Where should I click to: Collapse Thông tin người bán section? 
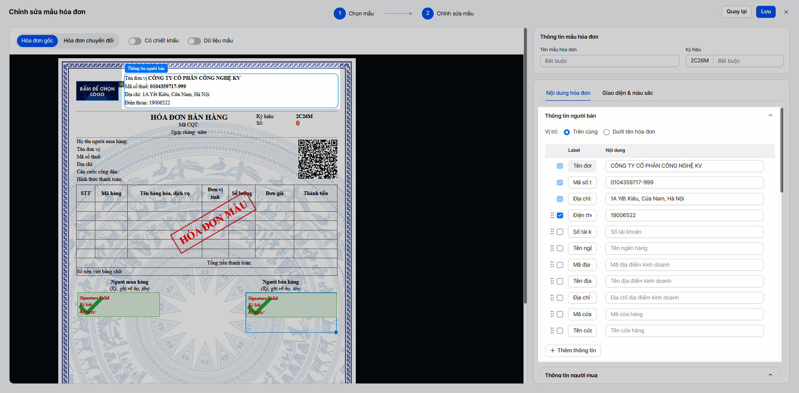pos(770,116)
